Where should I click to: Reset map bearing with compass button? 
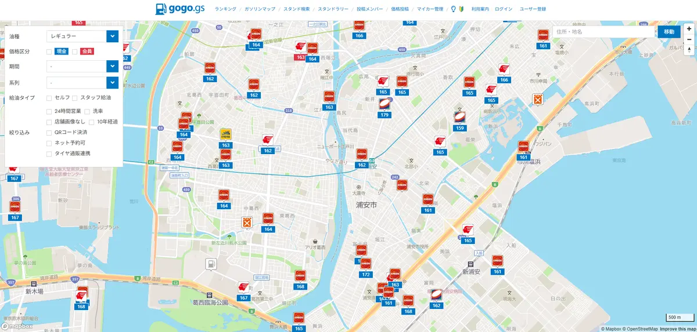point(689,50)
